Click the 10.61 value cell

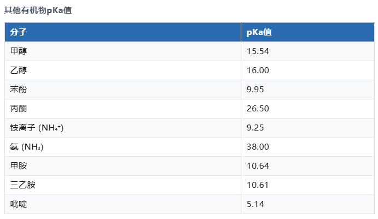258,185
